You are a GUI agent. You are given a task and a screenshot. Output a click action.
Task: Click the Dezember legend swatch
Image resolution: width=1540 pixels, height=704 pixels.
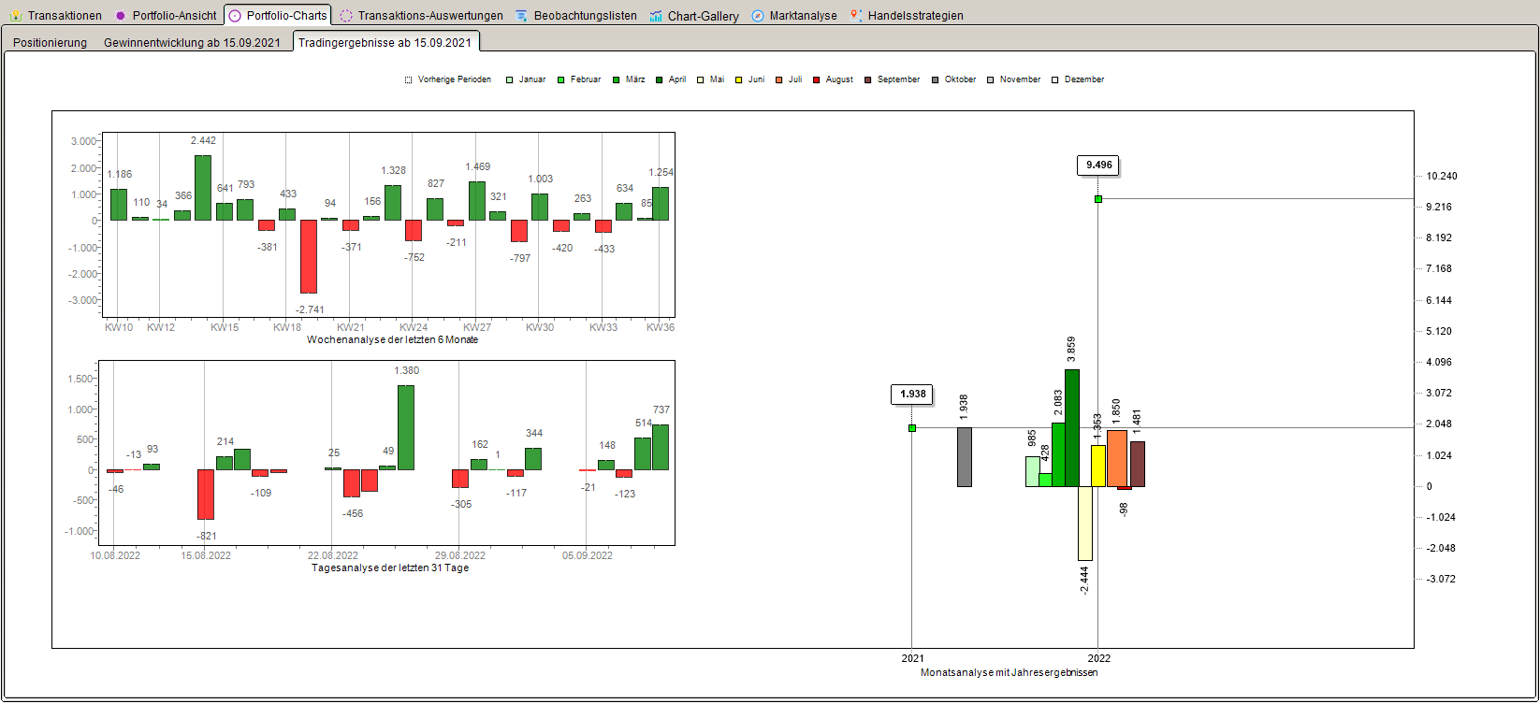pos(1056,80)
